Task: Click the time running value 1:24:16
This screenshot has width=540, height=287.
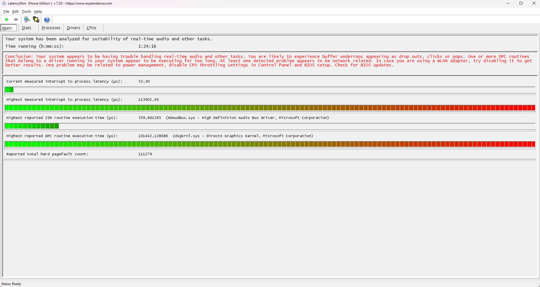Action: pos(147,46)
